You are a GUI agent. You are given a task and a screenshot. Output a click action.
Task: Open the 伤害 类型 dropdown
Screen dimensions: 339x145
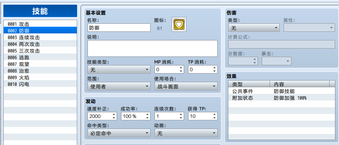click(254, 28)
